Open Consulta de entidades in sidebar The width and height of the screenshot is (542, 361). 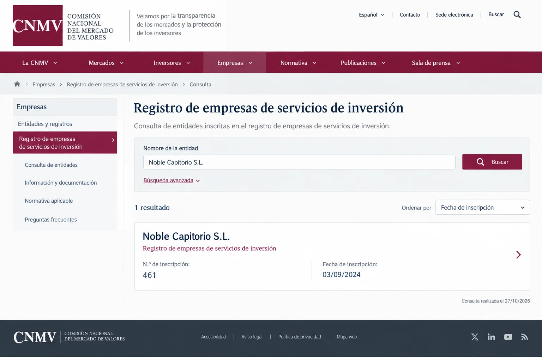pyautogui.click(x=51, y=165)
